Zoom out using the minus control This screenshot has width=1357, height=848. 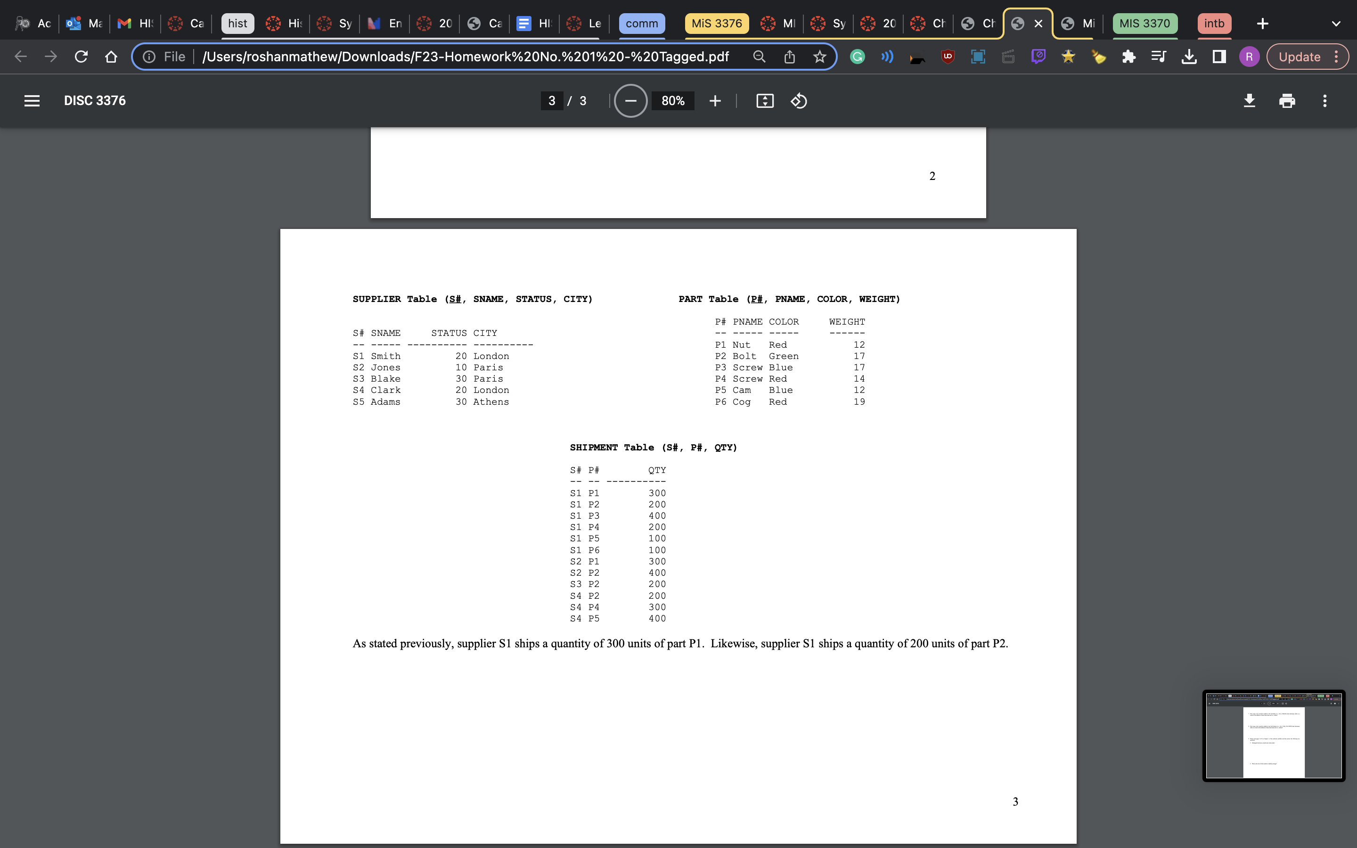click(630, 100)
